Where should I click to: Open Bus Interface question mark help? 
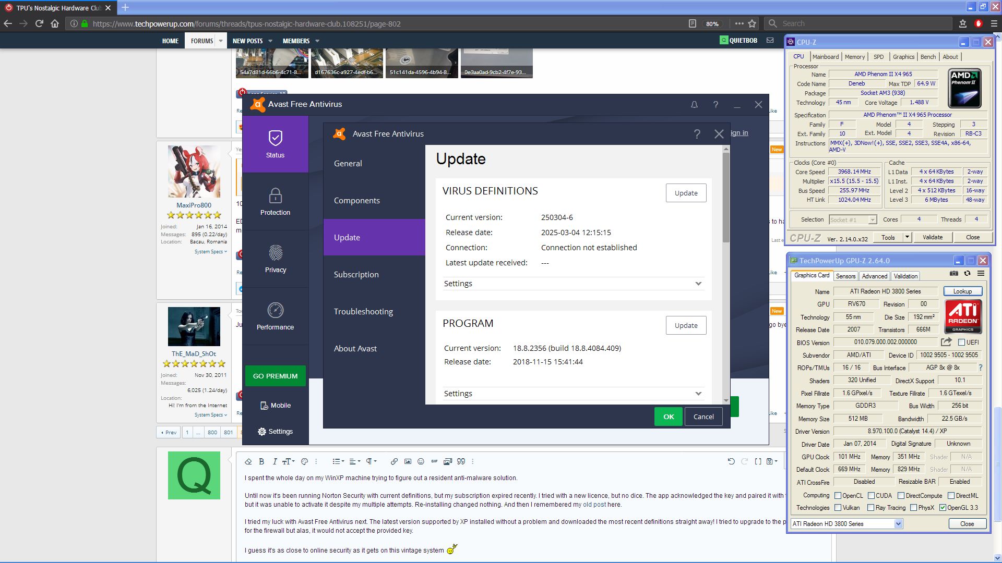(x=980, y=368)
